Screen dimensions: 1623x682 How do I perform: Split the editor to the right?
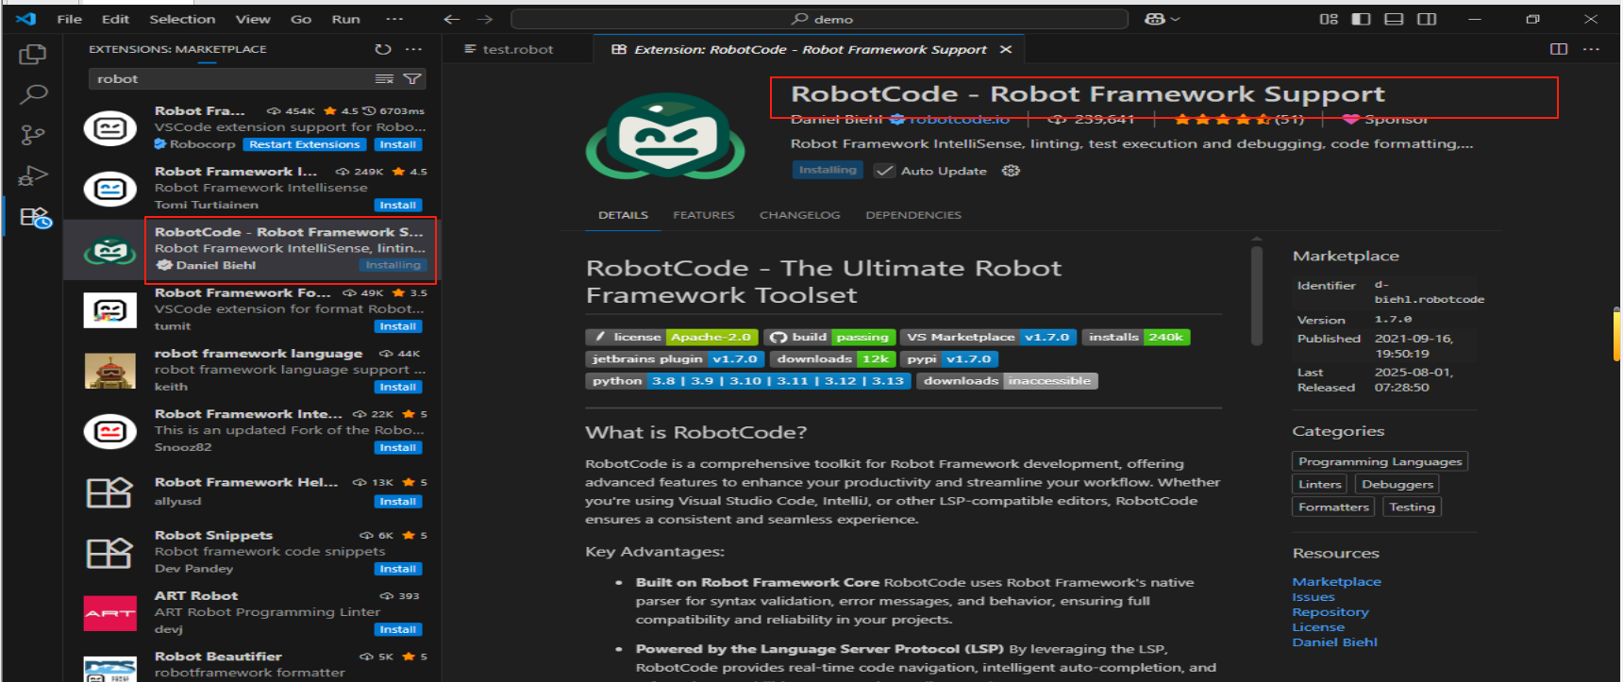(1559, 49)
